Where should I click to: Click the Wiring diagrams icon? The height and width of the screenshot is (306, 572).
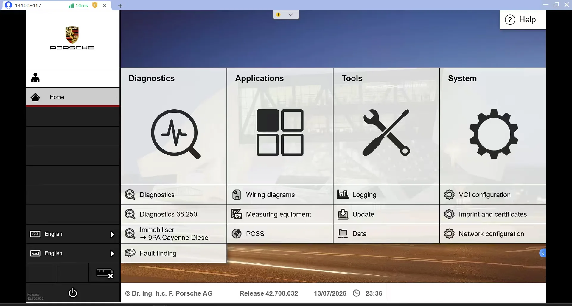pos(237,195)
